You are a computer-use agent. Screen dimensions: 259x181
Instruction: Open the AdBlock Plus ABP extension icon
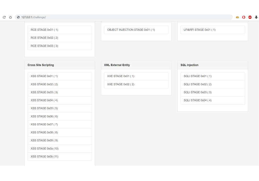pos(250,17)
